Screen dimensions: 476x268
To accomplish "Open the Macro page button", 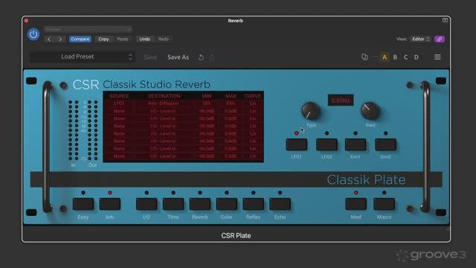I will [384, 204].
